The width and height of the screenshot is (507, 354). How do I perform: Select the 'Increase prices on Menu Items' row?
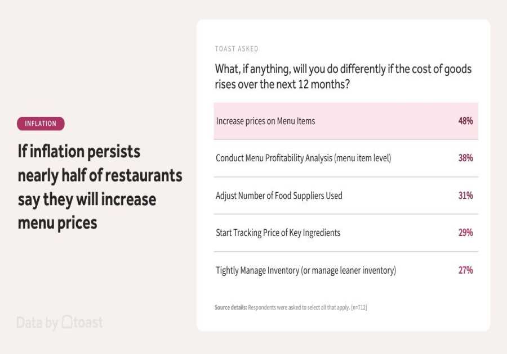[x=265, y=121]
